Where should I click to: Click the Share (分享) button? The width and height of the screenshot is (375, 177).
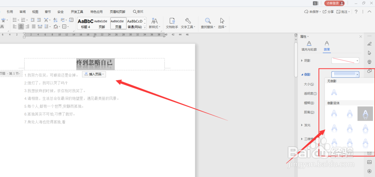(328, 12)
